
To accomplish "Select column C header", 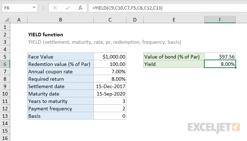I will tap(110, 20).
